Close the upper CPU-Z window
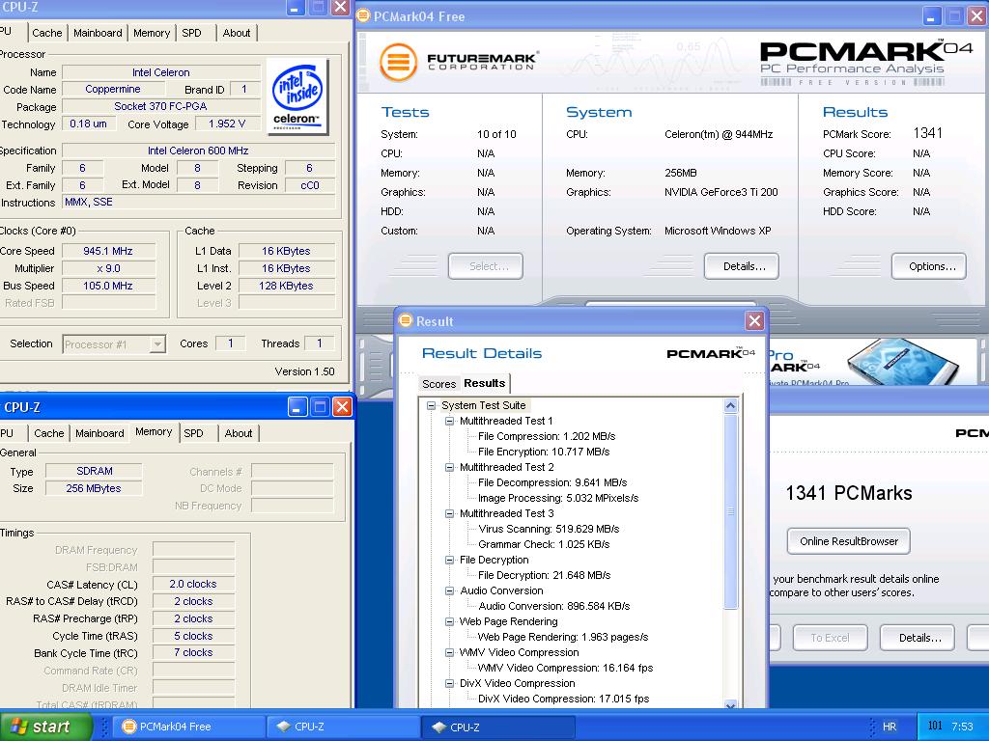Image resolution: width=989 pixels, height=741 pixels. [x=341, y=7]
